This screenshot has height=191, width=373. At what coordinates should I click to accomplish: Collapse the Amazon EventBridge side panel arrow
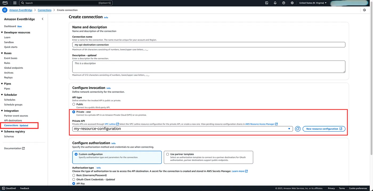pos(42,19)
